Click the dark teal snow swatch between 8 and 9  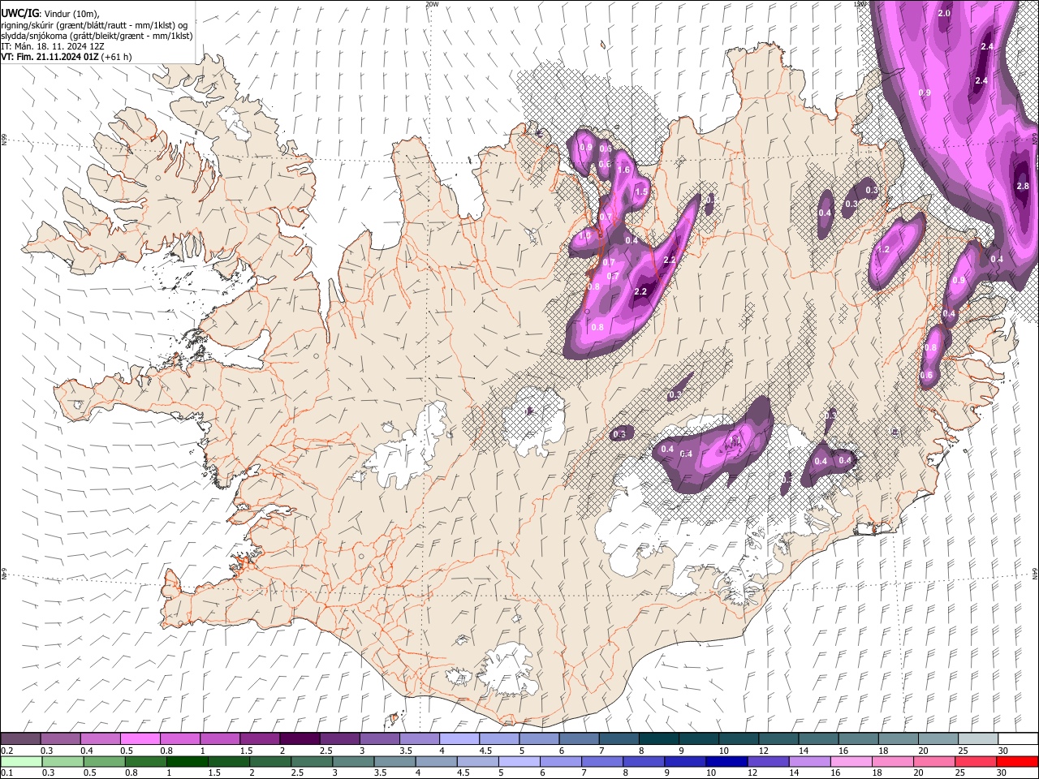pos(658,739)
